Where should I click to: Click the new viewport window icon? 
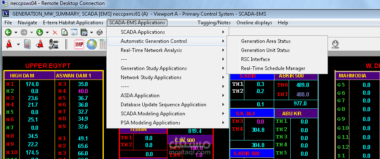[74, 32]
